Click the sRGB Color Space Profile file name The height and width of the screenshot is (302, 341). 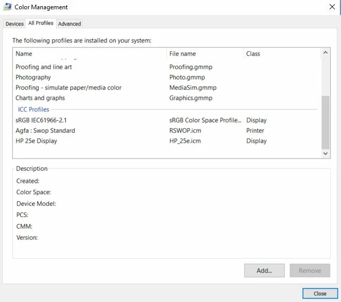[x=205, y=120]
